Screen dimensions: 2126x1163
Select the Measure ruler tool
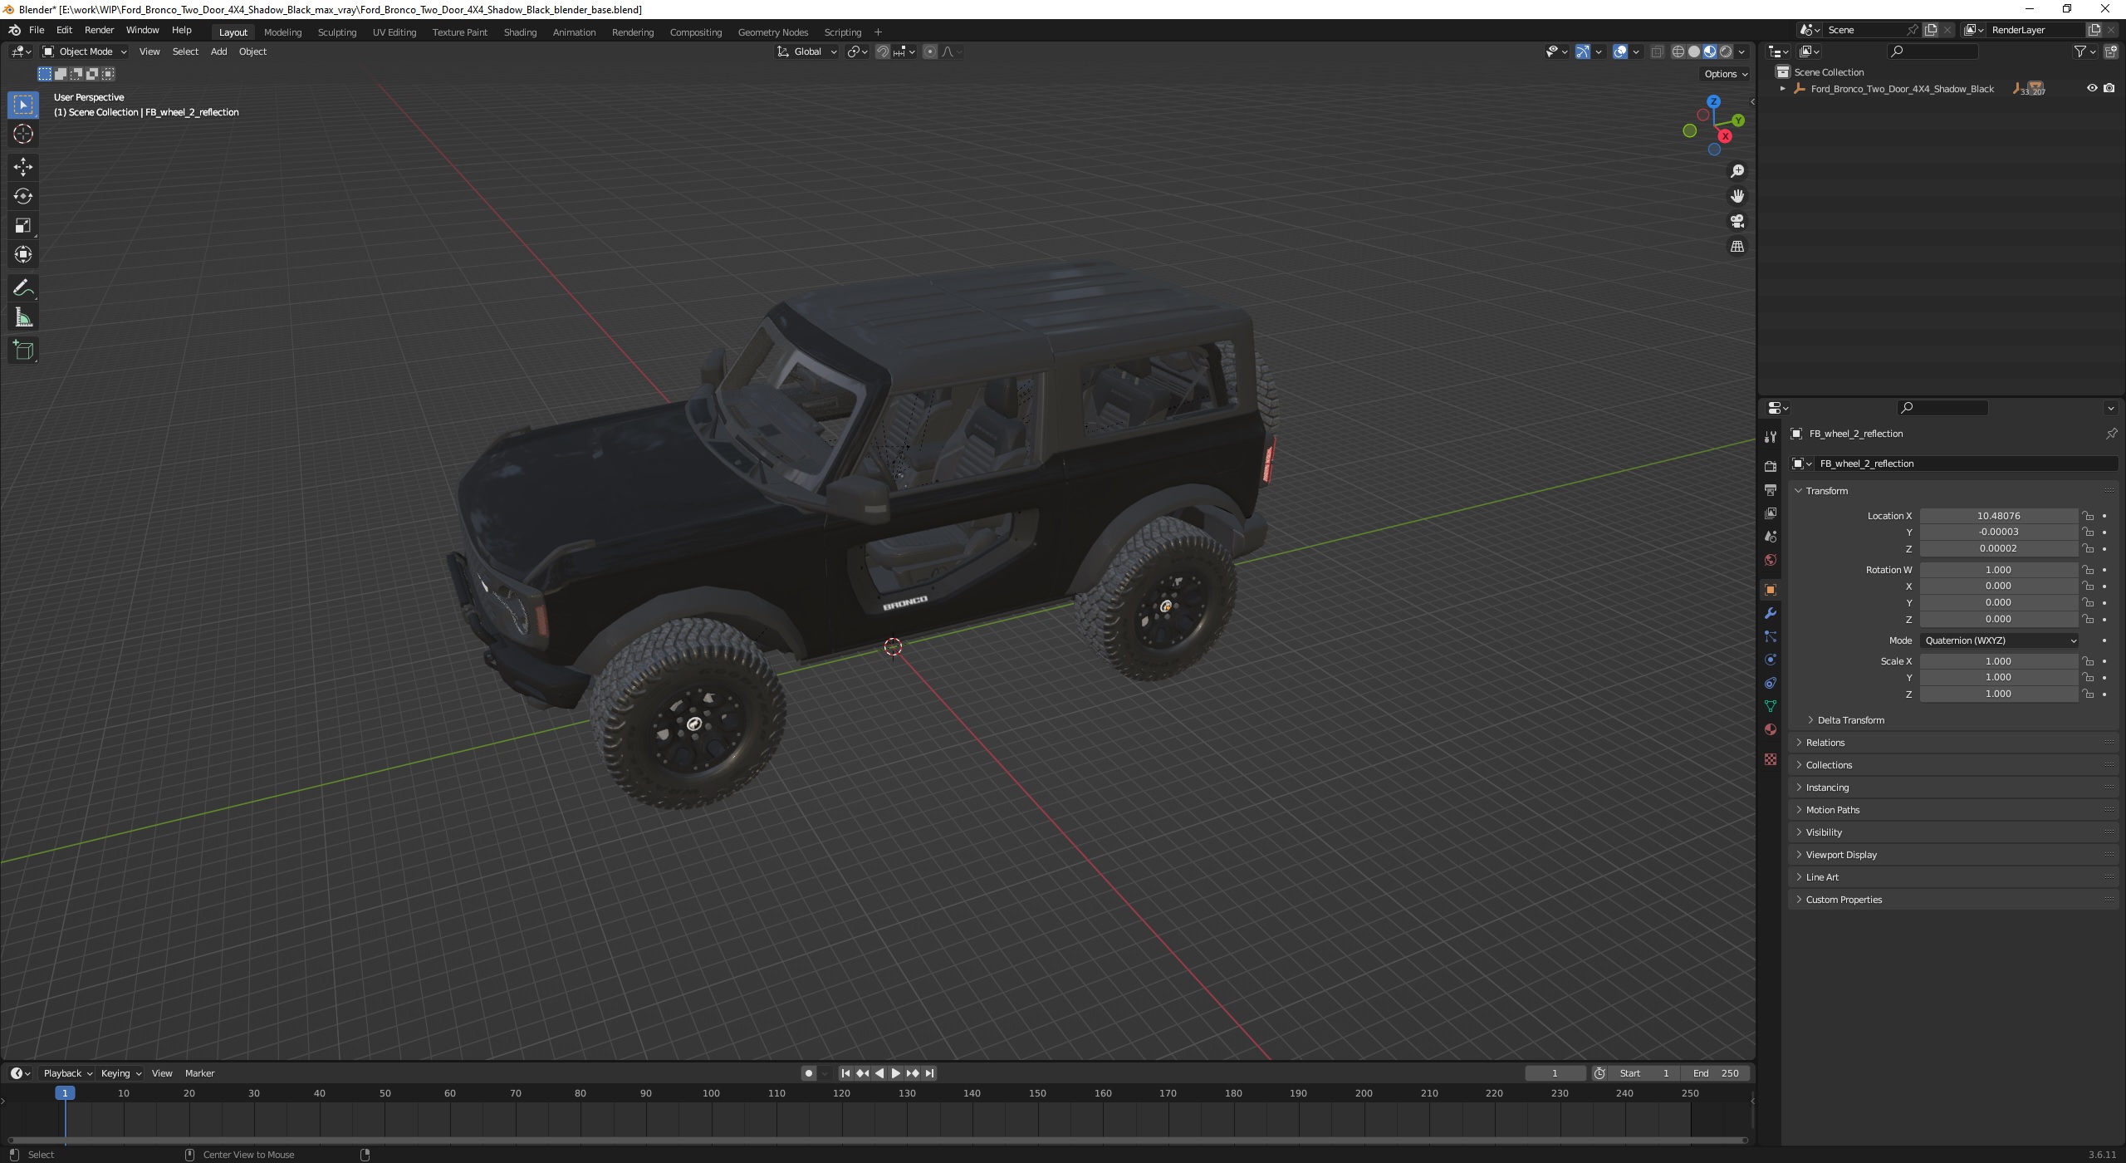pyautogui.click(x=23, y=318)
